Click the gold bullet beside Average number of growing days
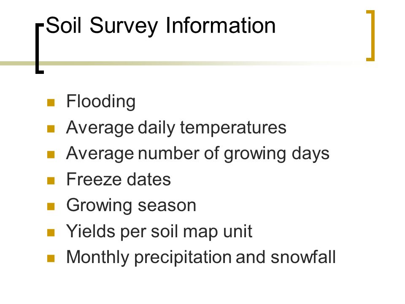Image resolution: width=405 pixels, height=304 pixels. click(x=51, y=155)
